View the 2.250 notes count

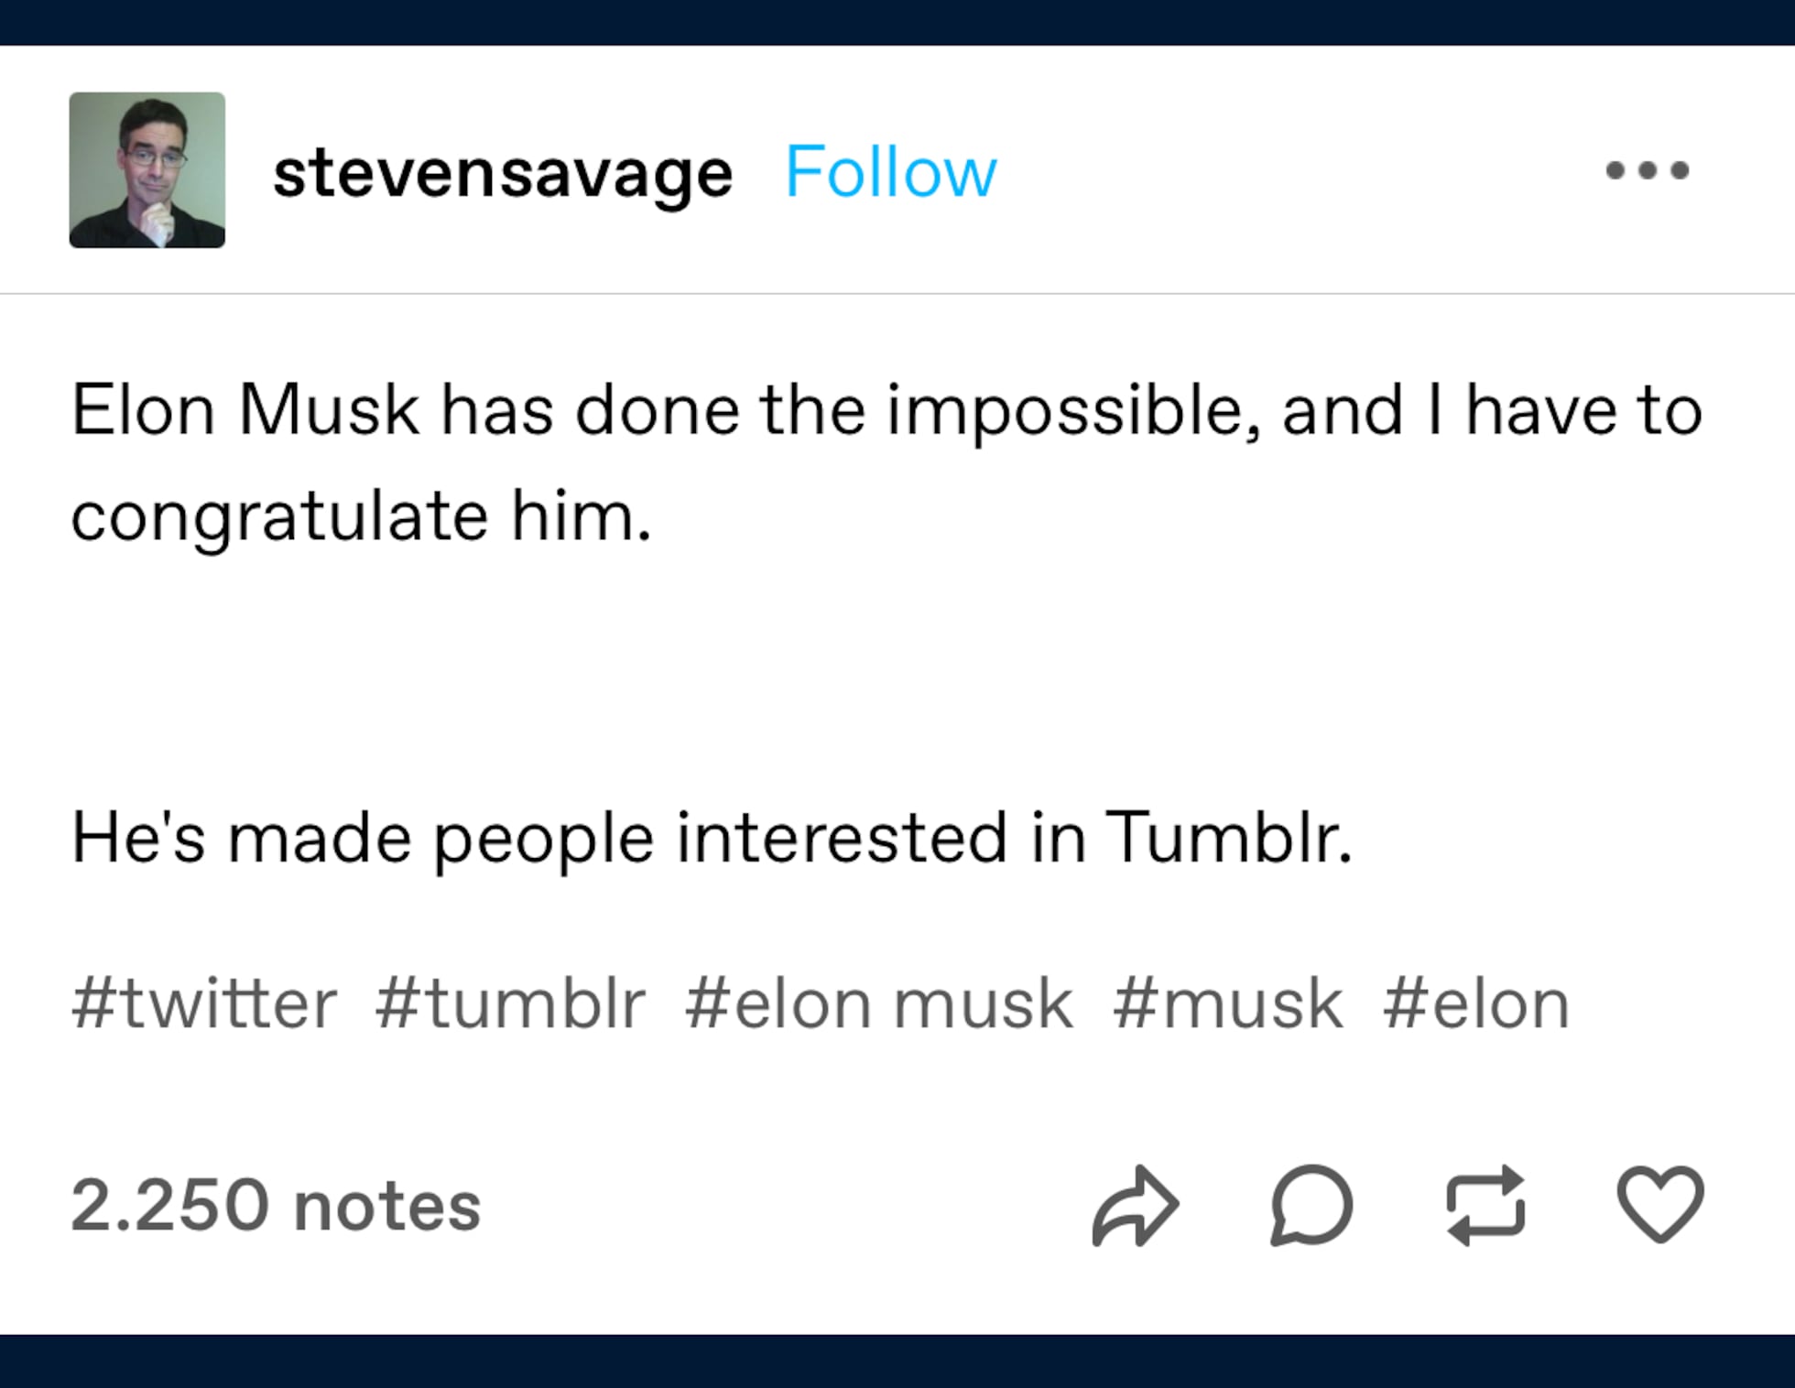coord(276,1205)
